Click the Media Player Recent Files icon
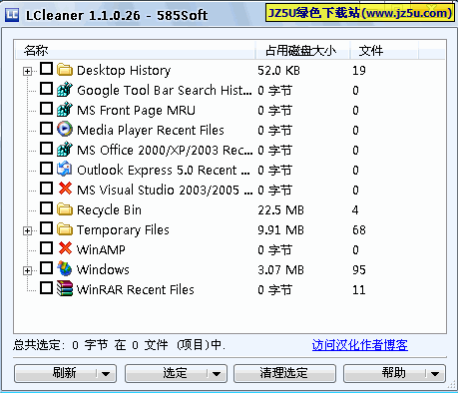Image resolution: width=458 pixels, height=393 pixels. pyautogui.click(x=65, y=130)
